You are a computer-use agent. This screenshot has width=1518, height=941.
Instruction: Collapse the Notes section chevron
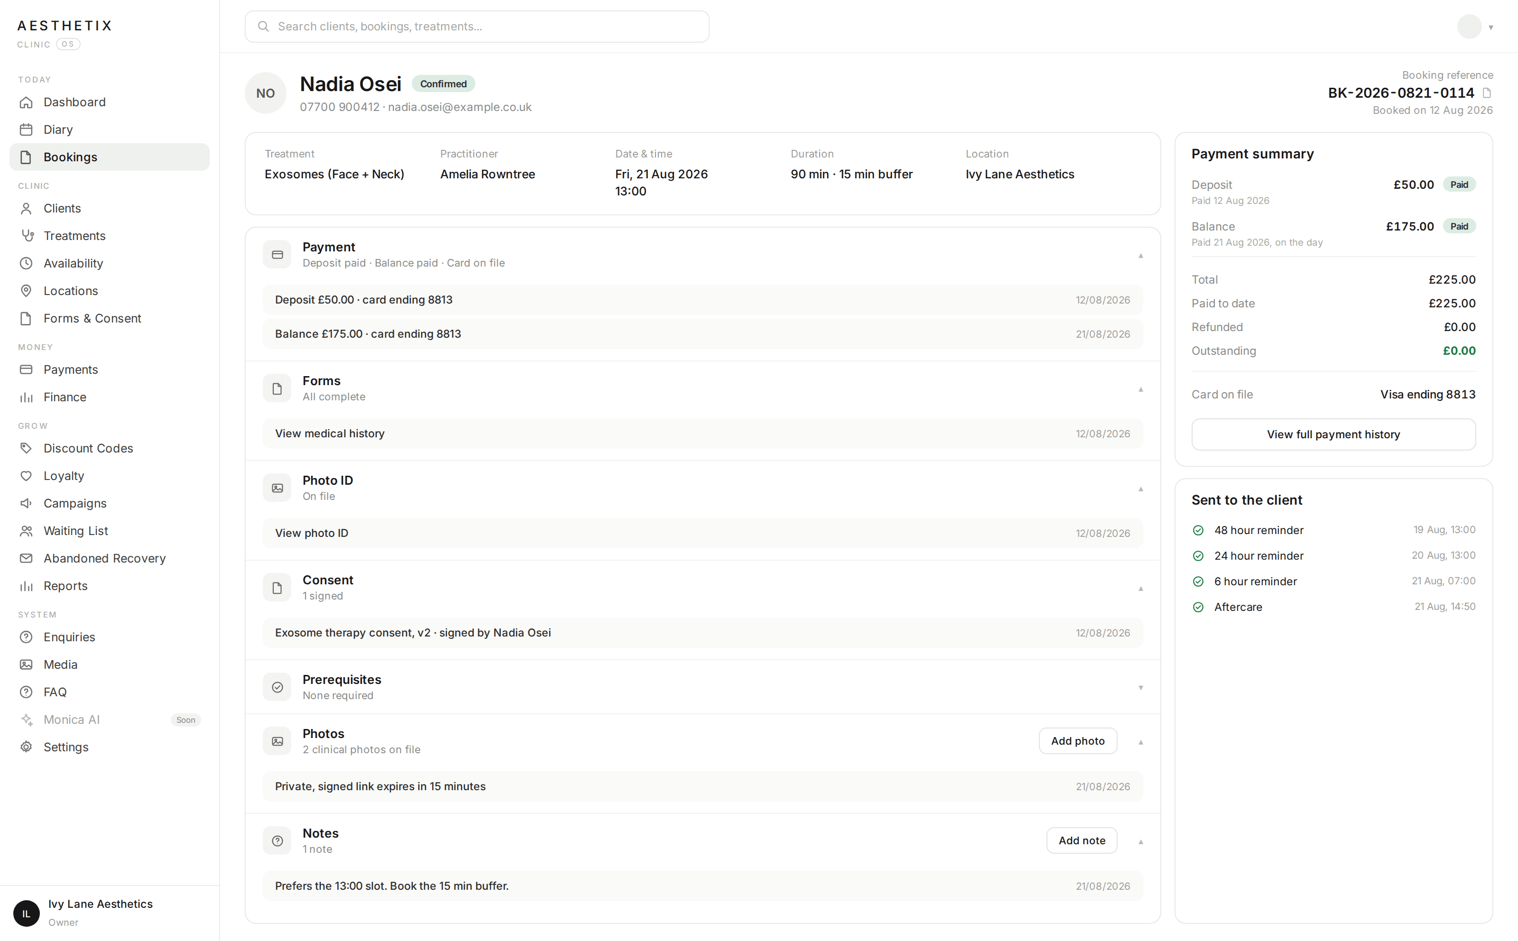(x=1141, y=842)
